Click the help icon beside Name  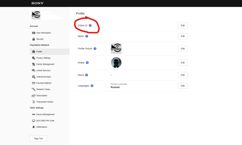pos(87,36)
